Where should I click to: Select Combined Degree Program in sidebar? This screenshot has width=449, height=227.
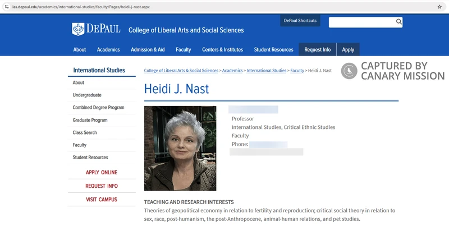point(98,108)
